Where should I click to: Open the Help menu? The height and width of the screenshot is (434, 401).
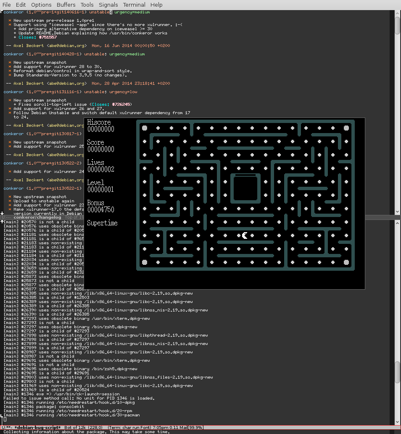(x=156, y=5)
